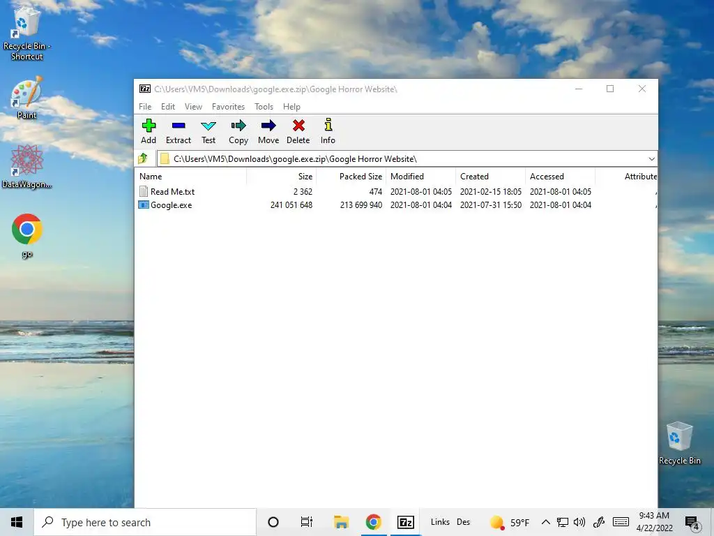Click Read Me.txt modified date 2021-08-01 04:05
This screenshot has height=536, width=714.
point(420,192)
